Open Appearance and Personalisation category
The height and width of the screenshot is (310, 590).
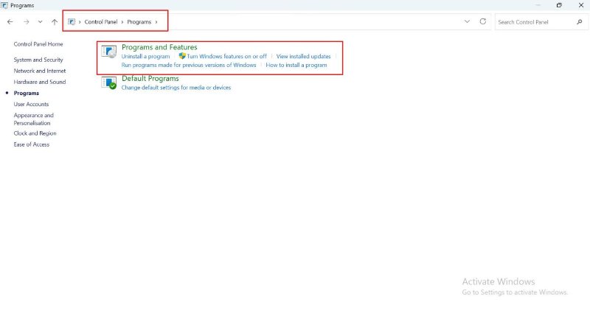coord(34,119)
